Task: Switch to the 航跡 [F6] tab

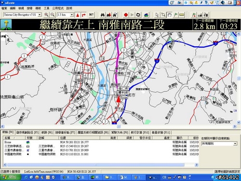Action: pyautogui.click(x=47, y=133)
